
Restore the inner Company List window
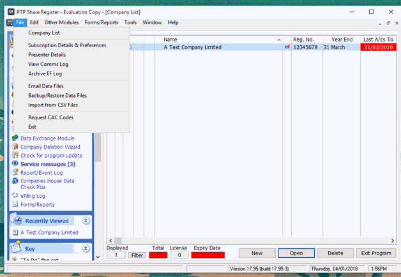click(388, 23)
